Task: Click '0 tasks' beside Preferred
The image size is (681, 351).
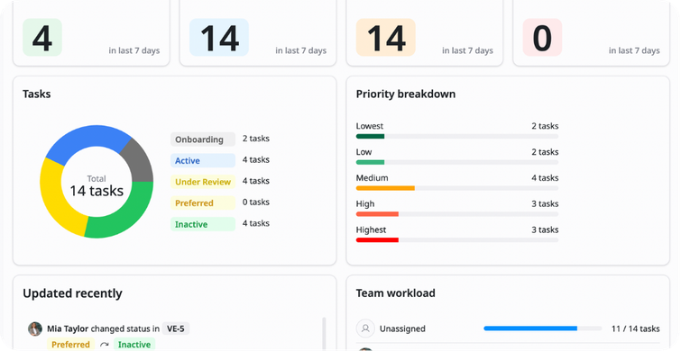Action: (x=256, y=202)
